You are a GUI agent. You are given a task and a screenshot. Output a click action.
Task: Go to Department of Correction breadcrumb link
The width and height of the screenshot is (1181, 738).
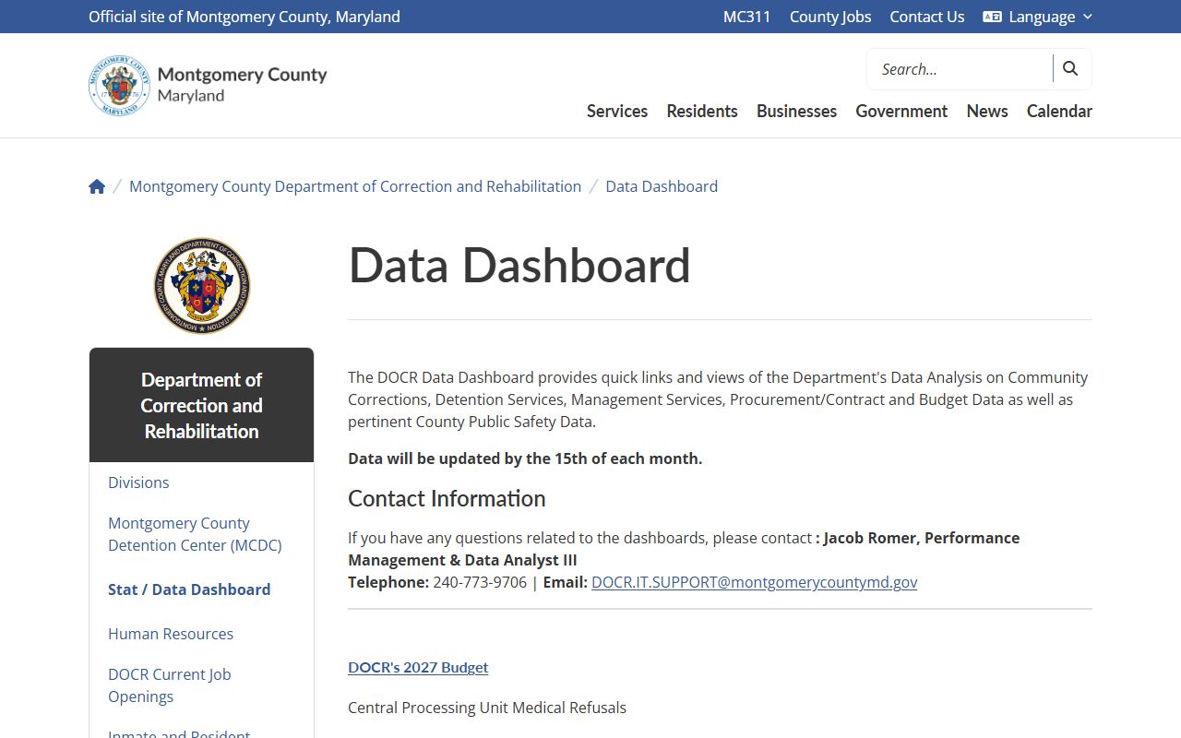(x=355, y=186)
